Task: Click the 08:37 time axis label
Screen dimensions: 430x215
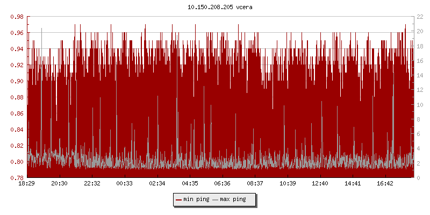Action: tap(255, 184)
